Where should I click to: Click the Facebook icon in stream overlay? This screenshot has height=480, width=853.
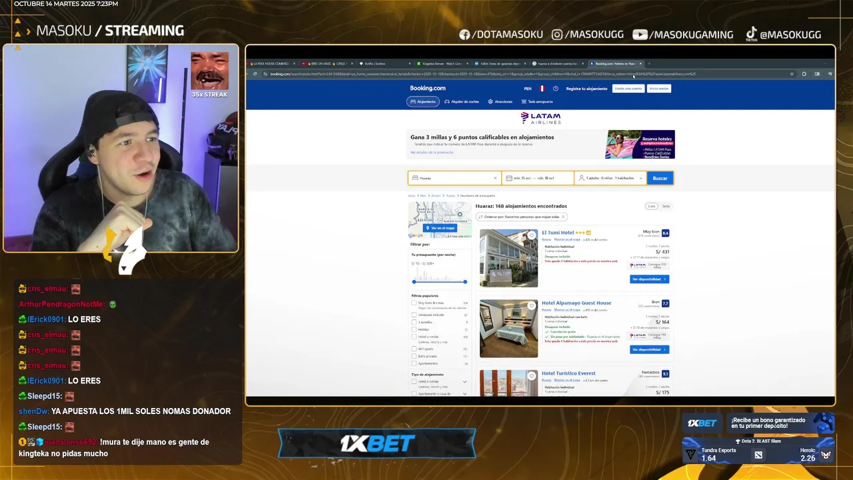click(464, 35)
